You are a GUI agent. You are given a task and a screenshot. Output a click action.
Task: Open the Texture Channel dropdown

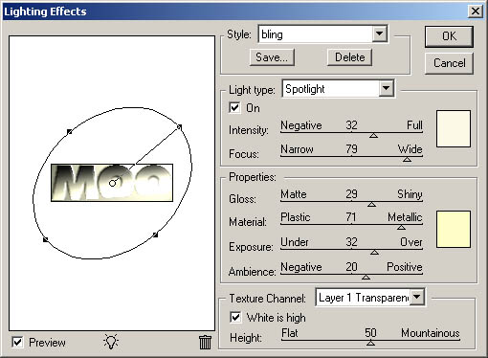click(x=416, y=297)
